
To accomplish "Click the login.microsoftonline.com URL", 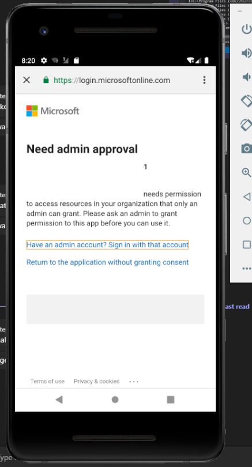I will pos(112,80).
